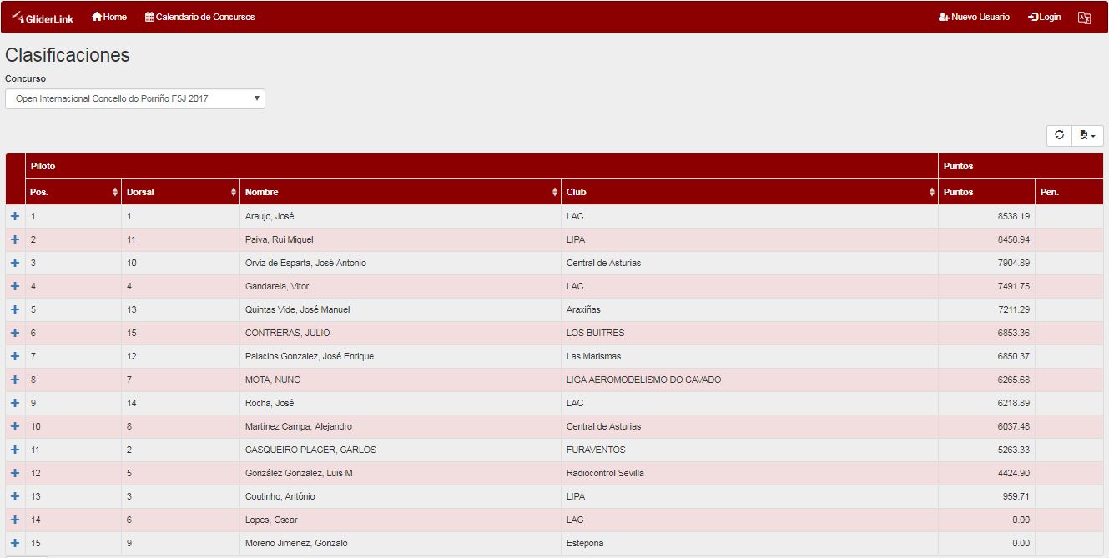Open the Login page
Screen dimensions: 1109x558
(1045, 17)
